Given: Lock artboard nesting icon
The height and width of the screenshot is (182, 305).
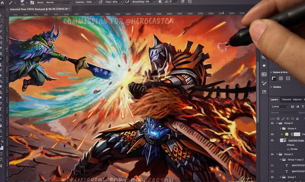Looking at the screenshot, I should 292,119.
